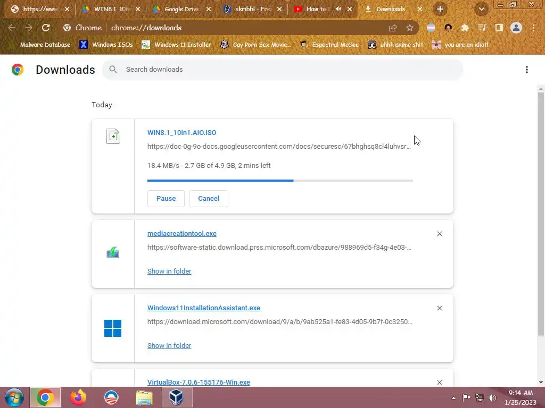This screenshot has height=408, width=545.
Task: Open Chrome's three-dot main menu
Action: tap(533, 28)
